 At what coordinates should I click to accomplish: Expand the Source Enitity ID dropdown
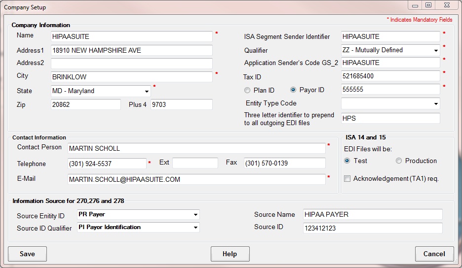(195, 215)
